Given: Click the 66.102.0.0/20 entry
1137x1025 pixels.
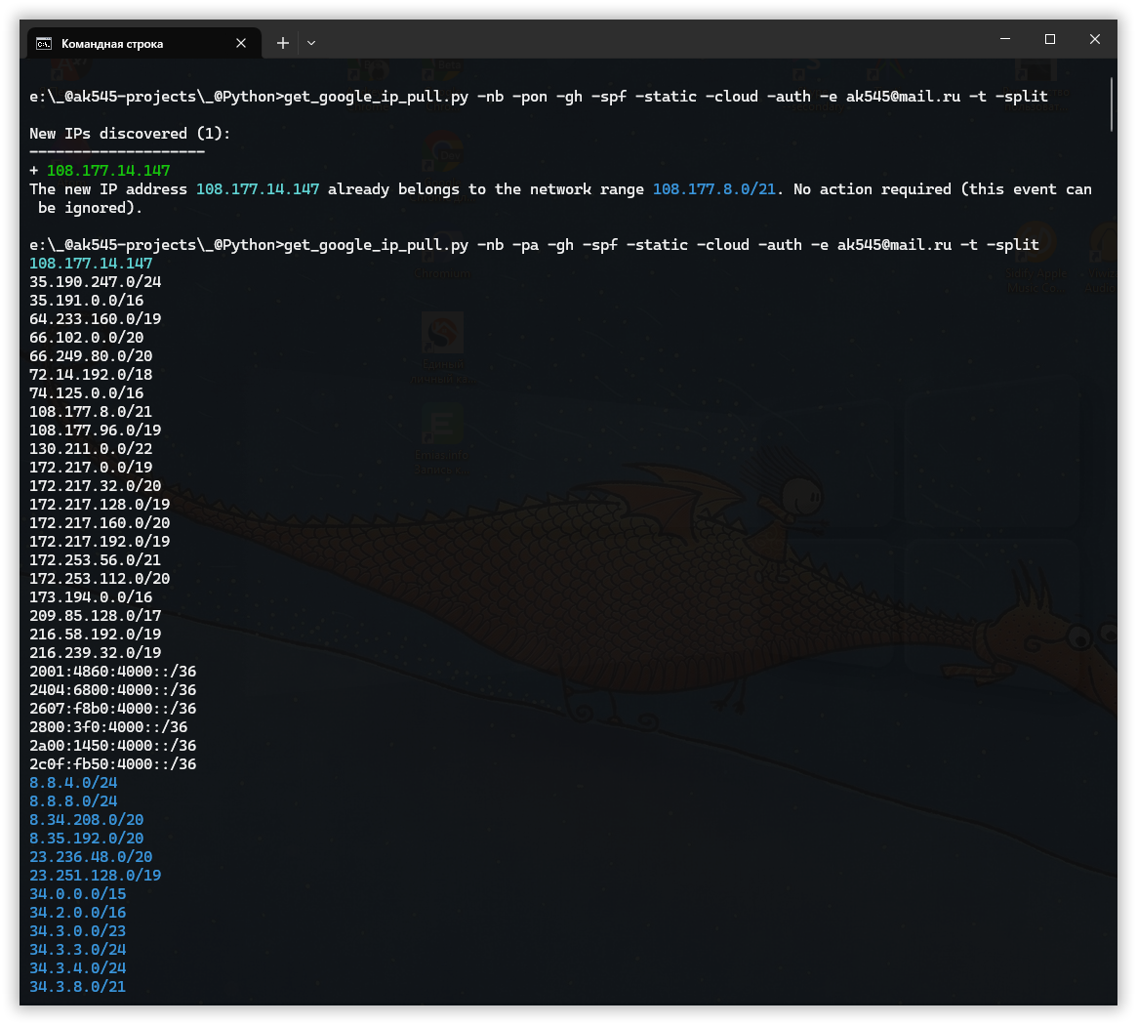Looking at the screenshot, I should coord(86,338).
